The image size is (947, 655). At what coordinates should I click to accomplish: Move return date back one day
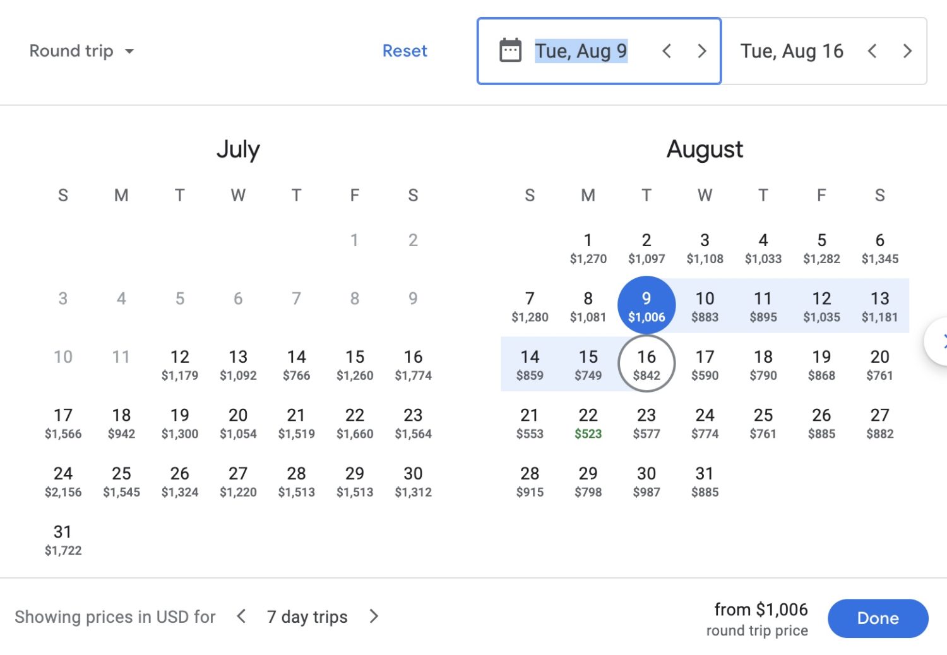[x=872, y=51]
